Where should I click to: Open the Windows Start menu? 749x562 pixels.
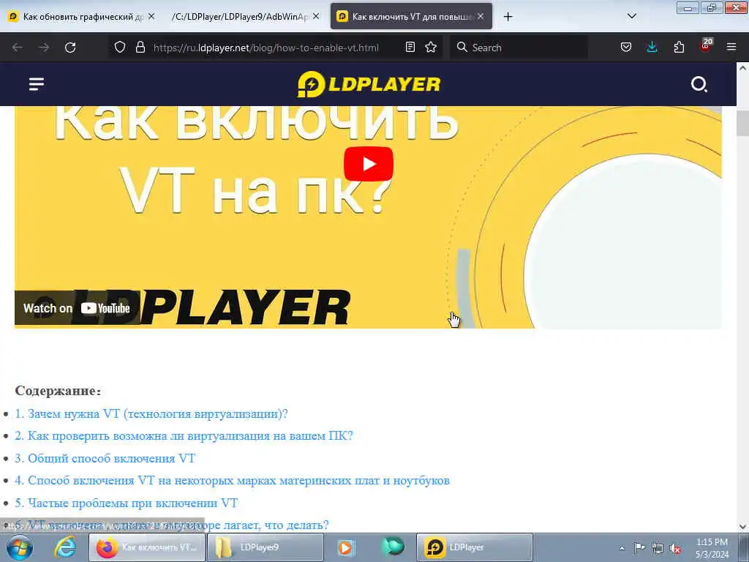pos(20,547)
